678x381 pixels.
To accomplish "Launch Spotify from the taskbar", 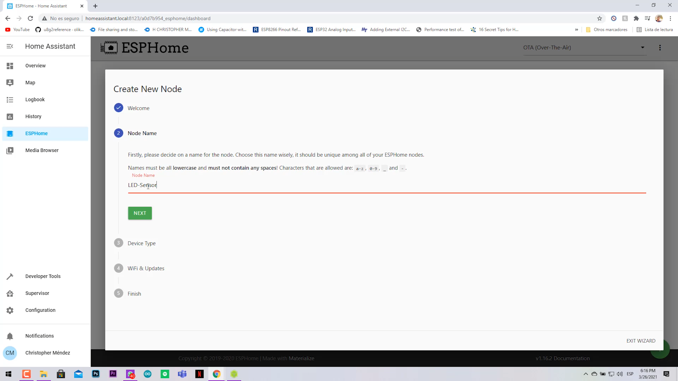I will 165,374.
